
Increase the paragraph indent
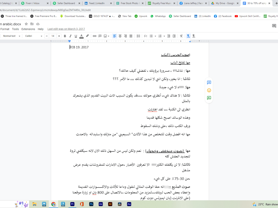174,36
